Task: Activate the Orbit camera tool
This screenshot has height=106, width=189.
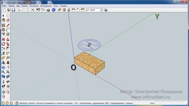Action: click(x=3, y=68)
